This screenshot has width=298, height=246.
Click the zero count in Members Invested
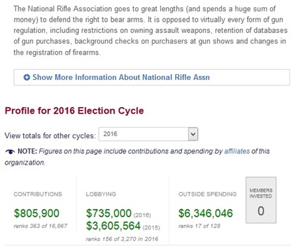pyautogui.click(x=261, y=211)
